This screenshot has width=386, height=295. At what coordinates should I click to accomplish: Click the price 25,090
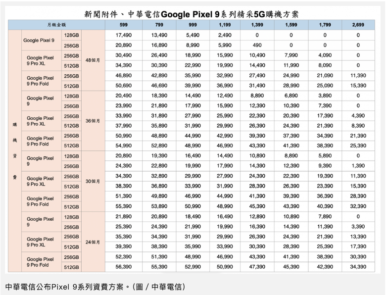[325, 86]
